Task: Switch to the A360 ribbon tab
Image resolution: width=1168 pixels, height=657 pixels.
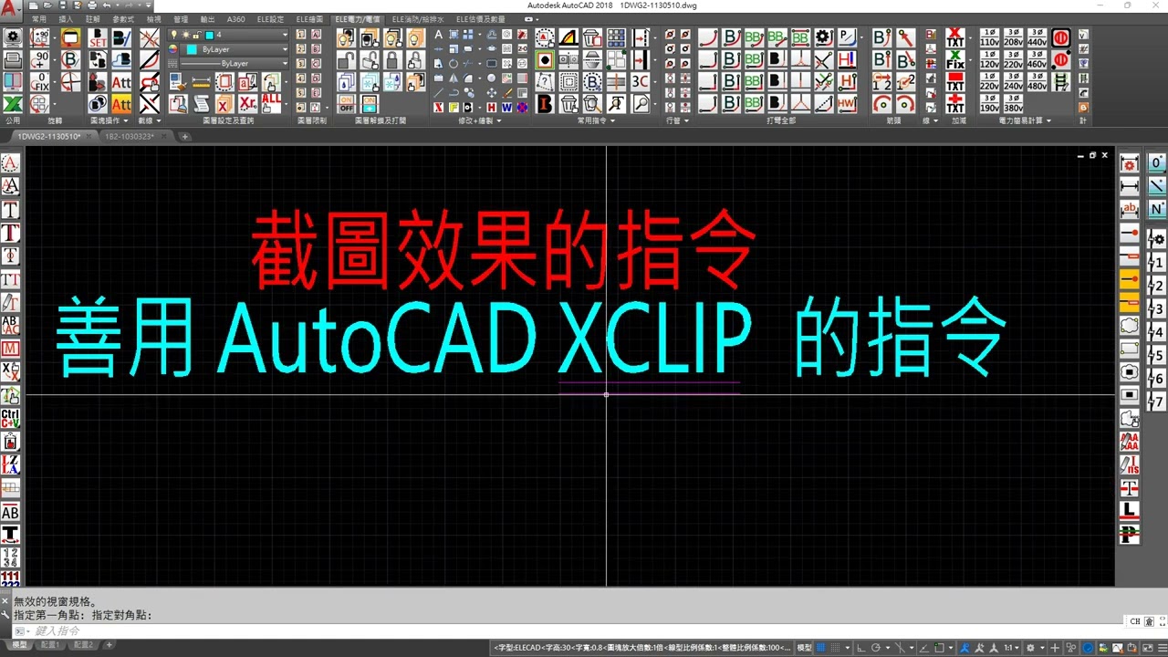Action: pyautogui.click(x=236, y=18)
